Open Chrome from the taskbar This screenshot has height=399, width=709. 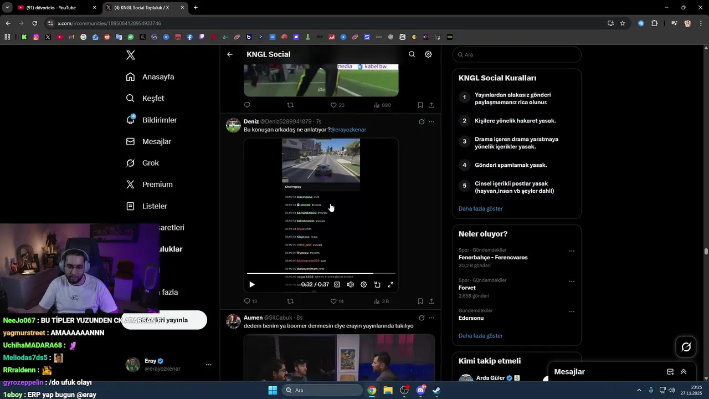coord(372,390)
